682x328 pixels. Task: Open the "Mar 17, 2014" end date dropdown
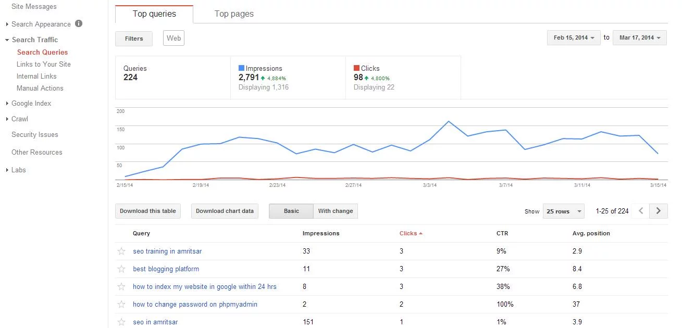tap(639, 37)
